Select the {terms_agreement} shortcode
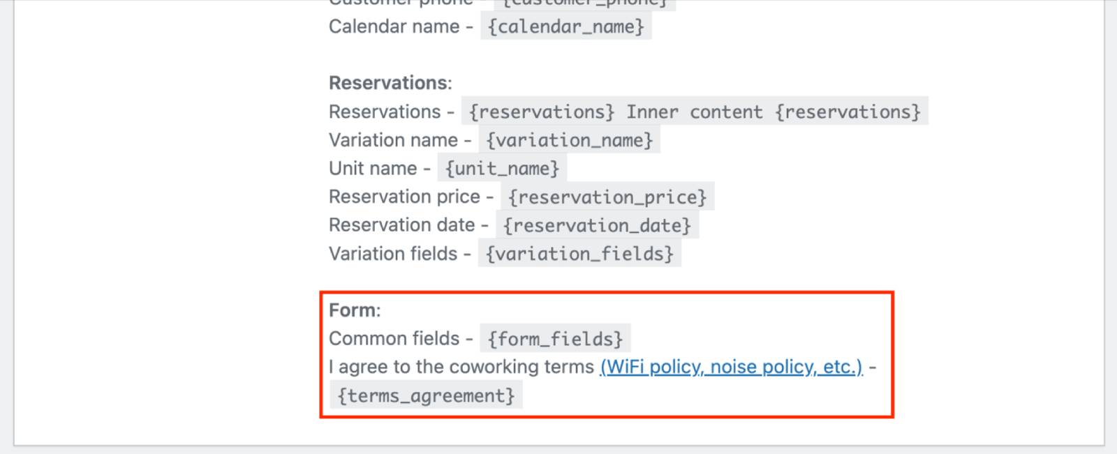Screen dimensions: 1117x454 426,395
